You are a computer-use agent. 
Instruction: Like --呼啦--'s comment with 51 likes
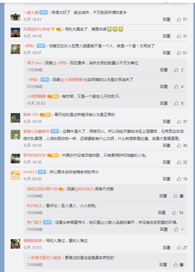(182, 53)
